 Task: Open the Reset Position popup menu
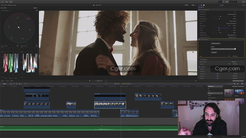(232, 14)
